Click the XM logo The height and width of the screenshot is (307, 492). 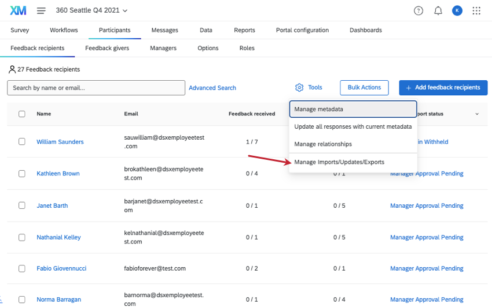point(18,10)
